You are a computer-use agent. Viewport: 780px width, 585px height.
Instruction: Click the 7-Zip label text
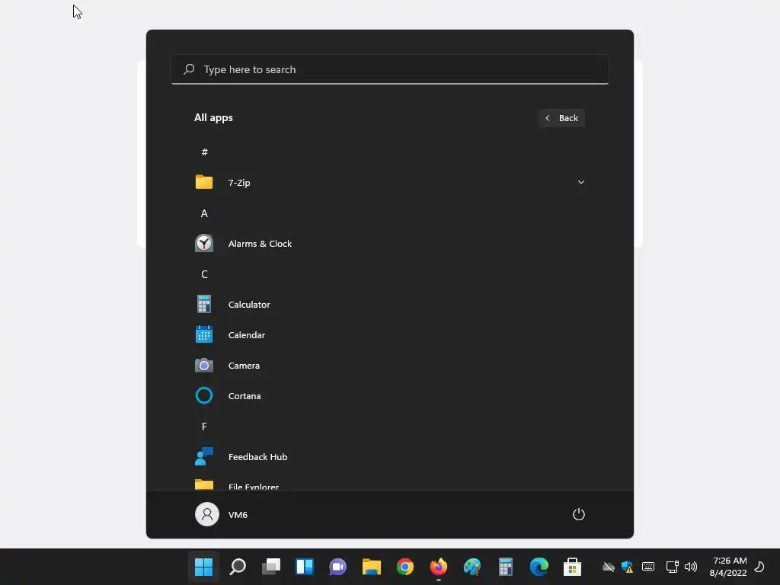click(238, 183)
